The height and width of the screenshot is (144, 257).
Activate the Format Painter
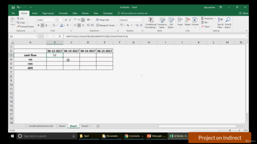(25, 26)
